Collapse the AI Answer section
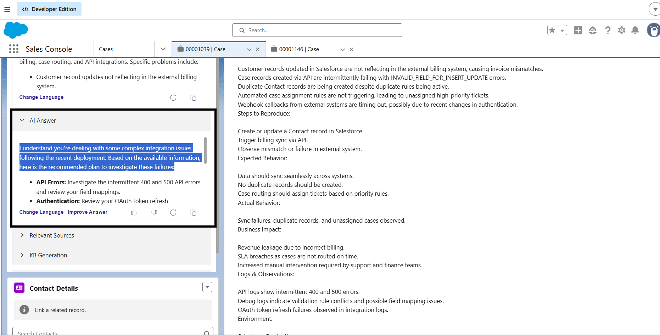 point(22,121)
